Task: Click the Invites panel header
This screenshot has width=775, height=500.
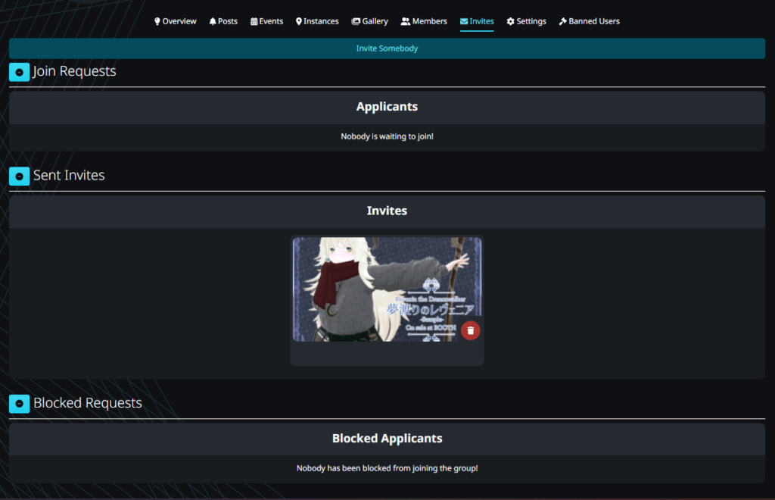Action: (387, 211)
